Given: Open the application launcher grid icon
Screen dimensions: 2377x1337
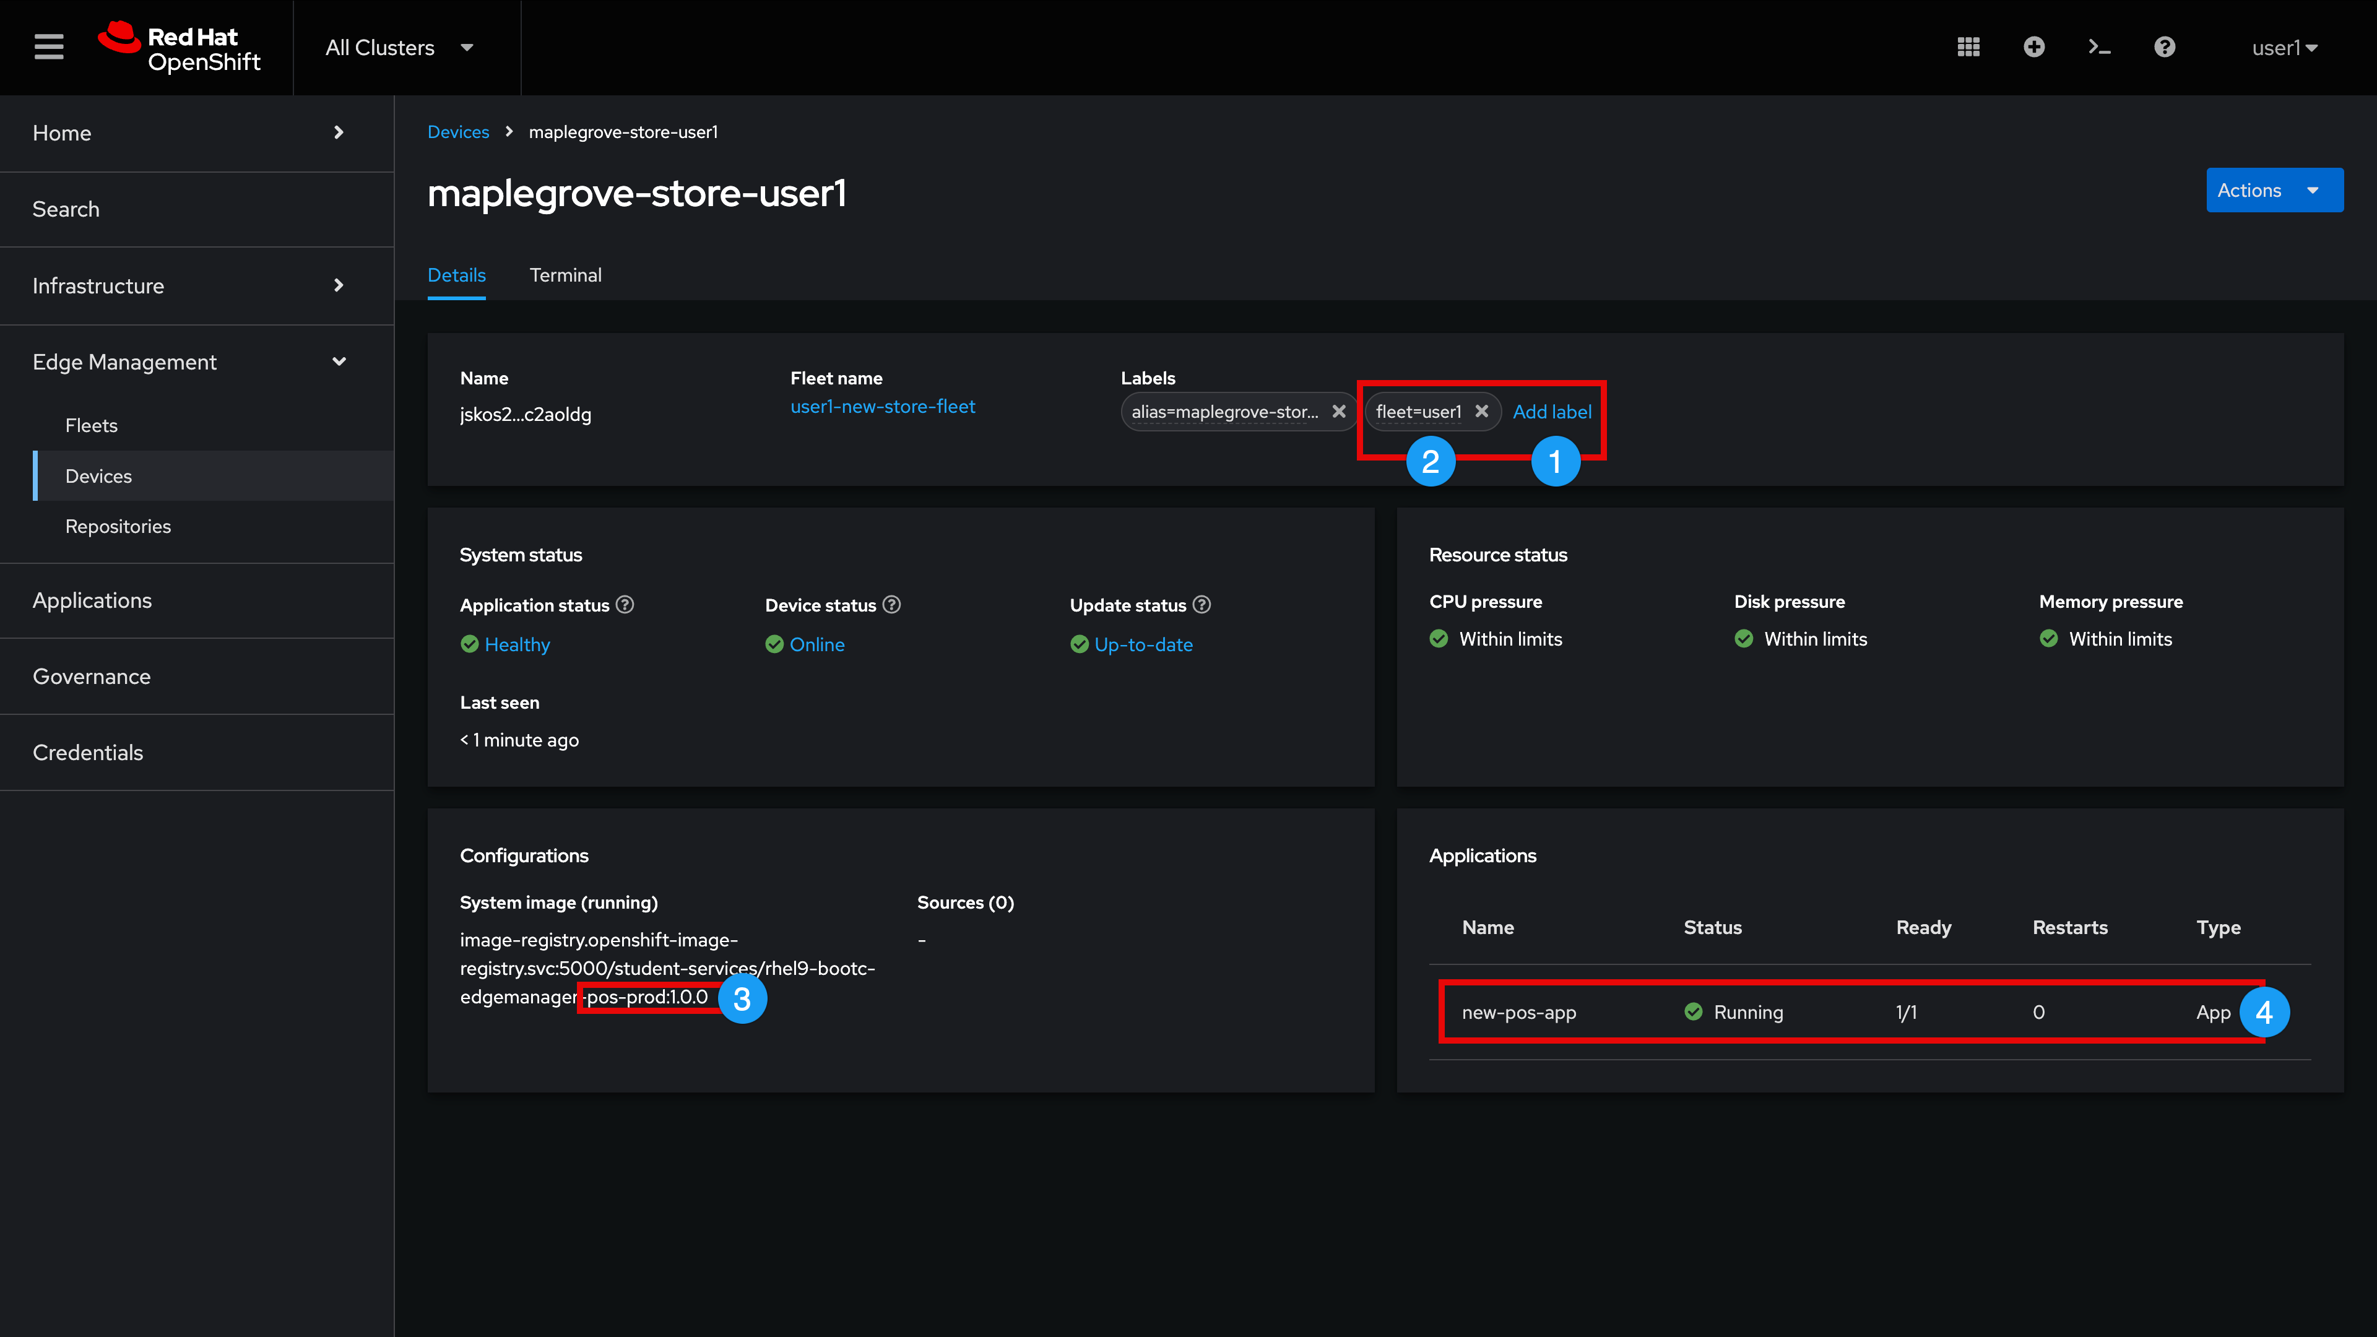Looking at the screenshot, I should click(x=1968, y=47).
